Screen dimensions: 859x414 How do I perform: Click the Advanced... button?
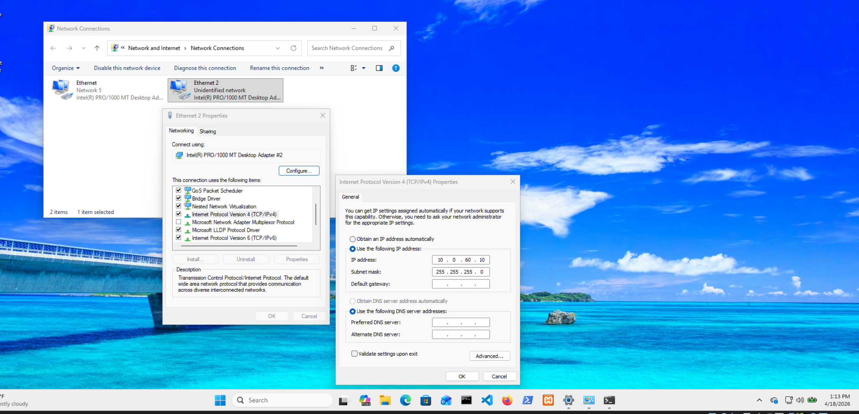coord(489,356)
